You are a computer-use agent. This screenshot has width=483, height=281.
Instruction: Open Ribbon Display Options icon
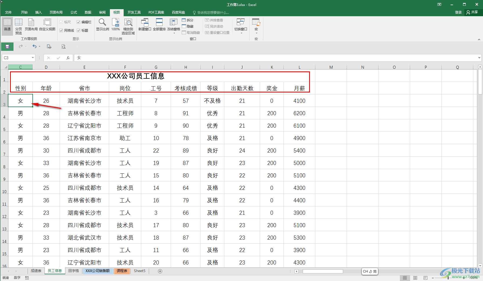(440, 5)
